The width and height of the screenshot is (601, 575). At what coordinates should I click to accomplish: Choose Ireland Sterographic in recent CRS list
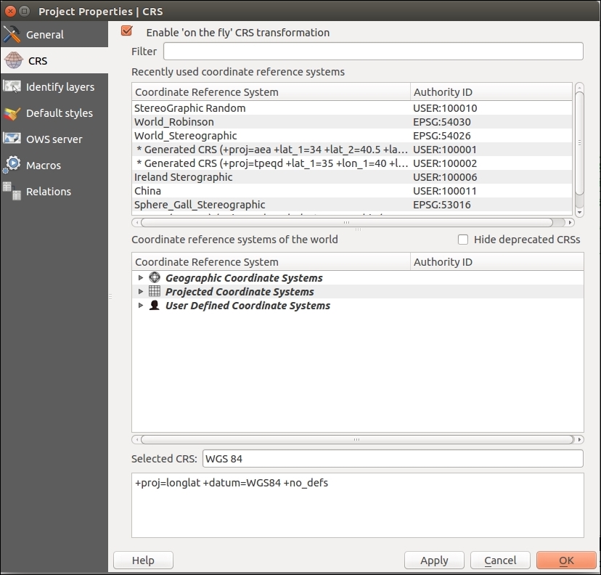pos(184,177)
